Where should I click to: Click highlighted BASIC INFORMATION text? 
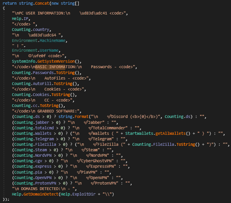tap(50, 67)
